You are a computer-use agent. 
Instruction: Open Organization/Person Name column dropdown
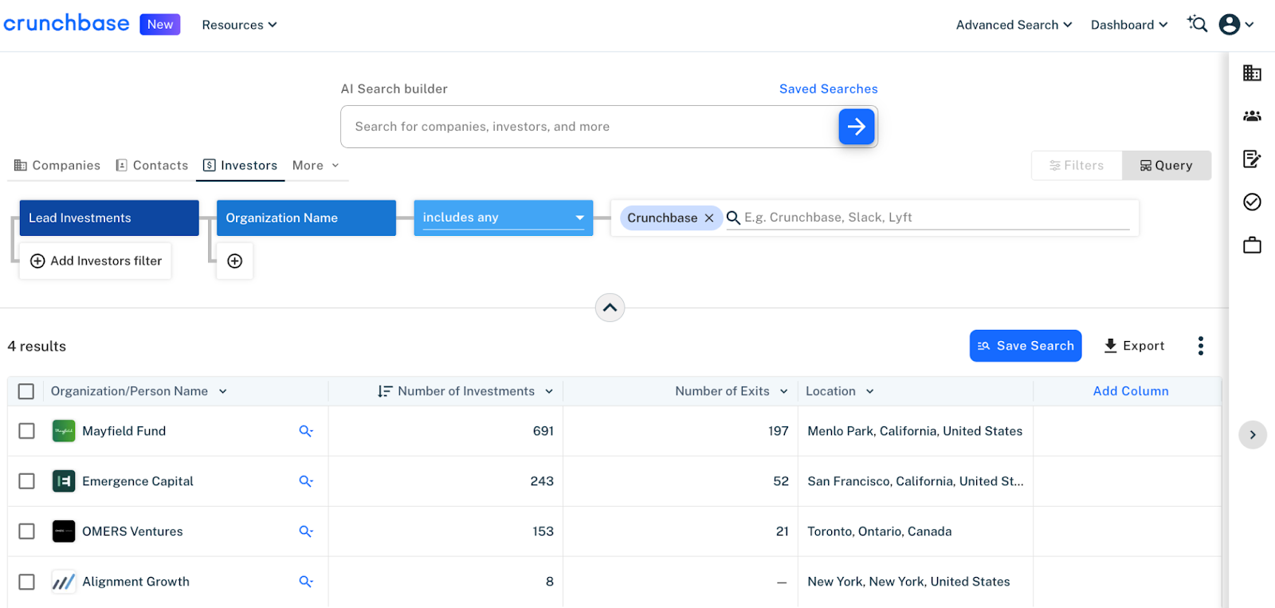[x=223, y=391]
